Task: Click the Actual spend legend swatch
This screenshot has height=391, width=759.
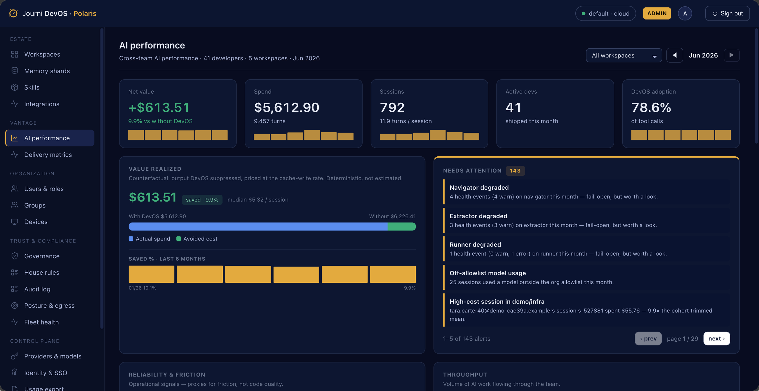Action: [131, 238]
